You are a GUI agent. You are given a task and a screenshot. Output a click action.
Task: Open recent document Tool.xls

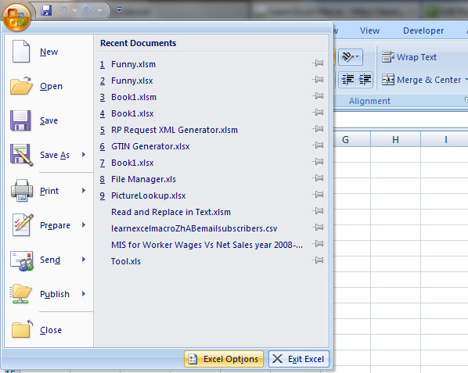pos(126,261)
